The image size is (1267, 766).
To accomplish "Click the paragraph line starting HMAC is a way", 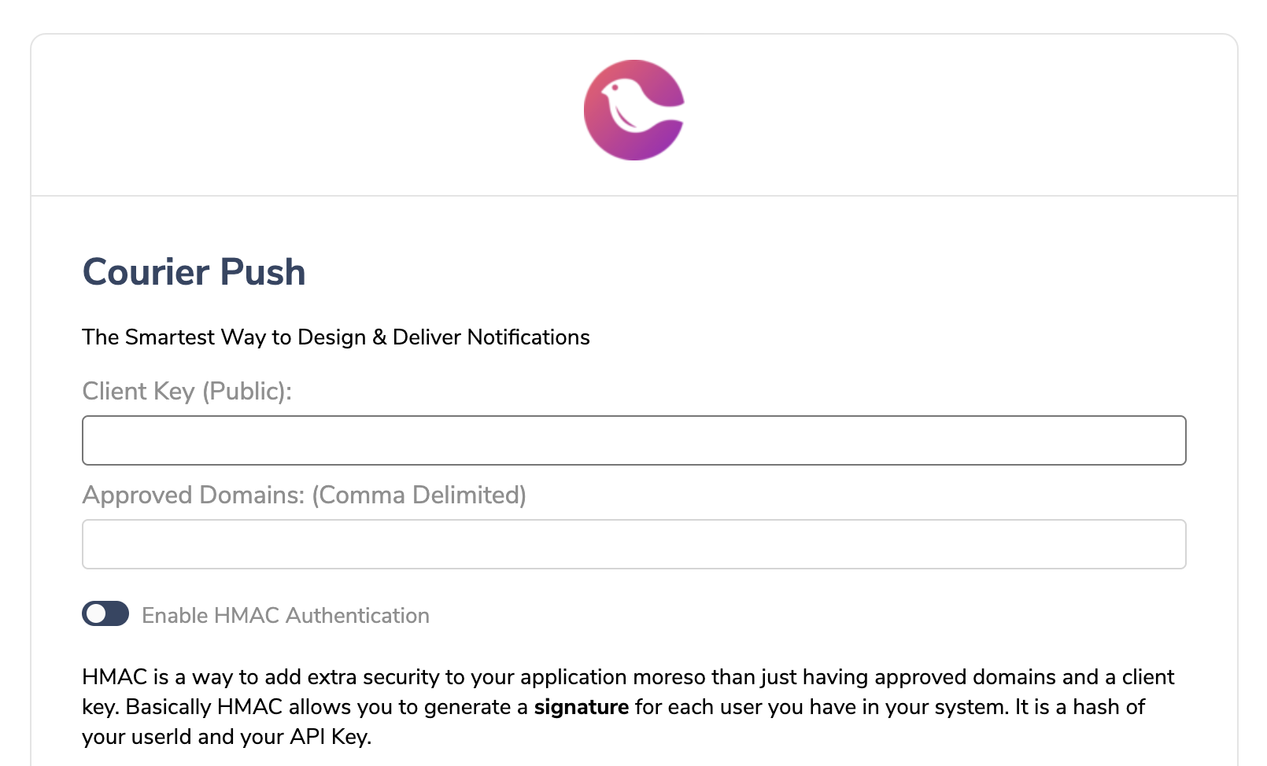I will [x=628, y=677].
